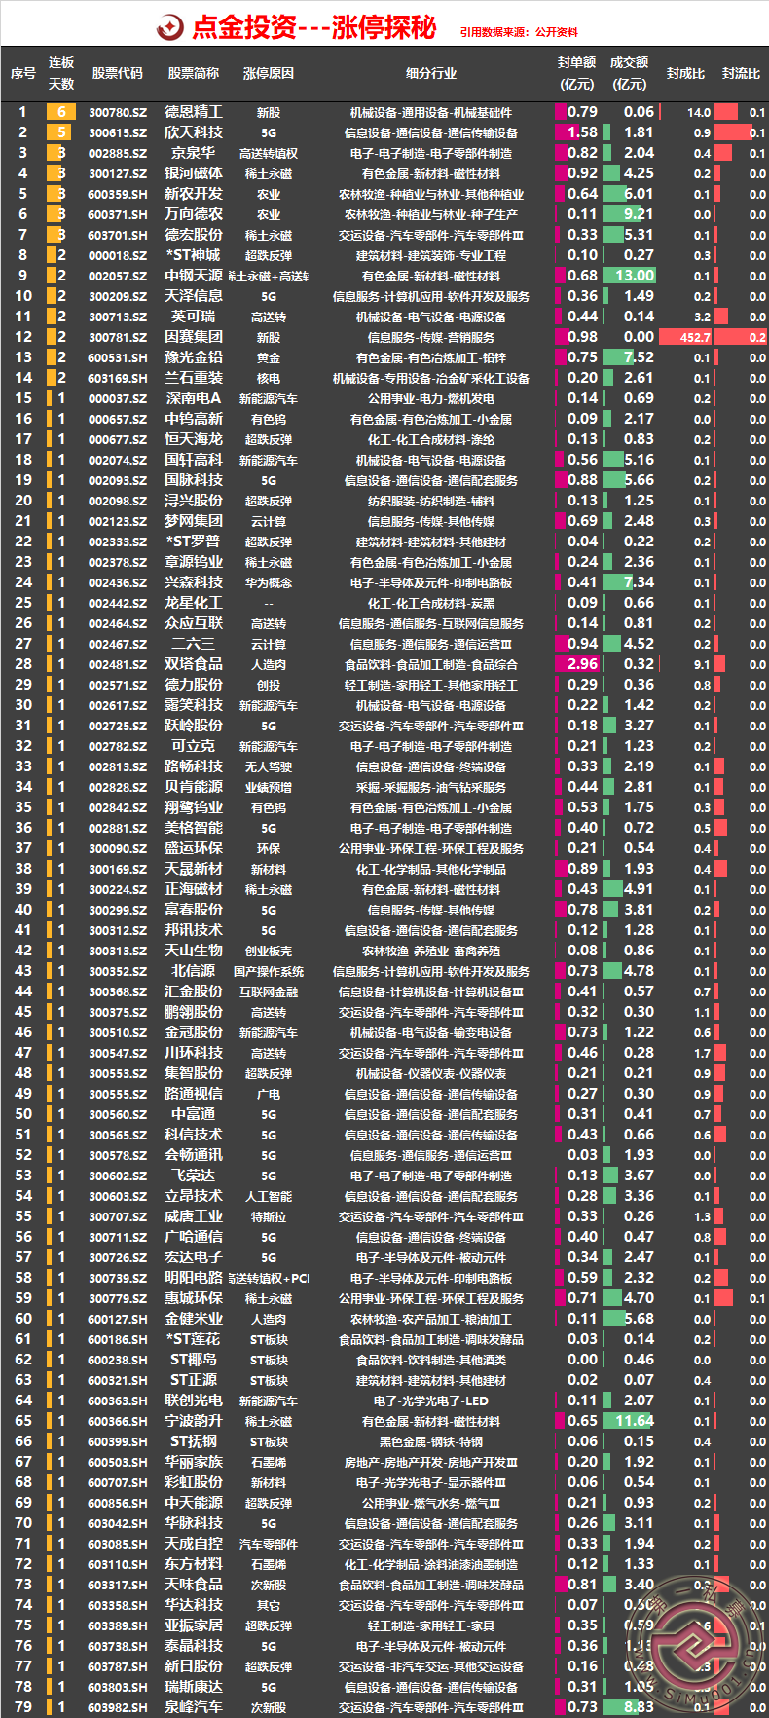
Task: Select stock name 双塔食品
Action: pos(194,664)
